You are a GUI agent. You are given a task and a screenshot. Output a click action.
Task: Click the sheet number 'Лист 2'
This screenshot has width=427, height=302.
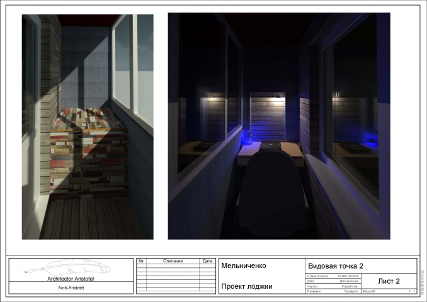click(x=389, y=281)
